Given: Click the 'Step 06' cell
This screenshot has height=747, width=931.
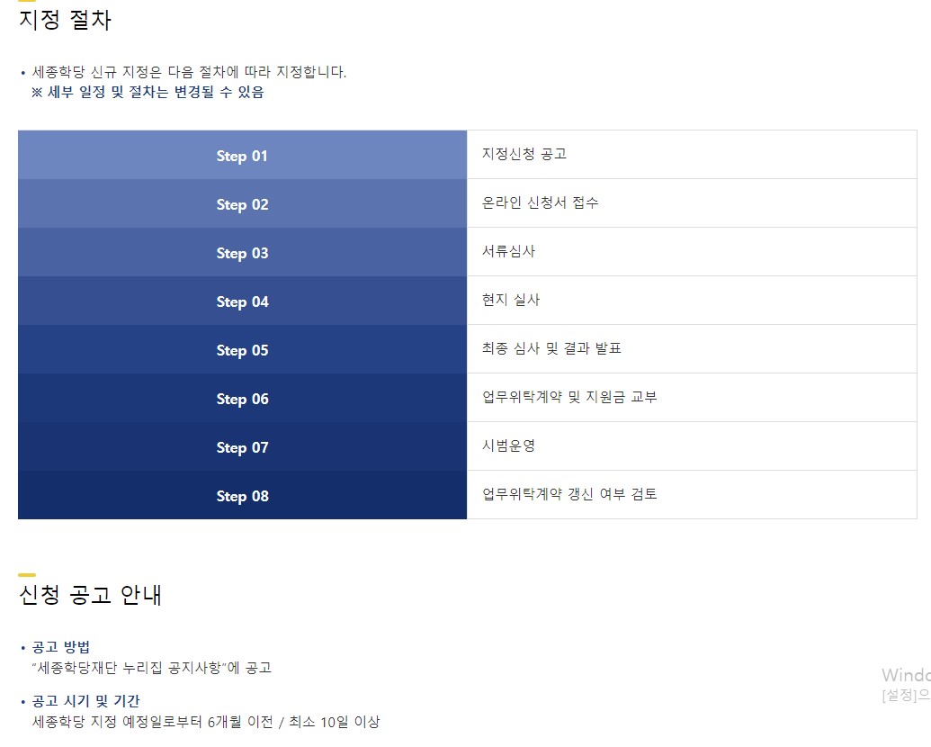Looking at the screenshot, I should [242, 399].
